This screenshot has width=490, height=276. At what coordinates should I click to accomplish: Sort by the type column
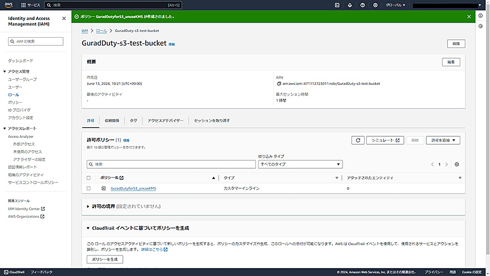tap(337, 178)
